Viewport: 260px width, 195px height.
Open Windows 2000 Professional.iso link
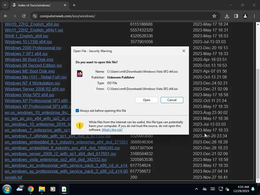33,48
